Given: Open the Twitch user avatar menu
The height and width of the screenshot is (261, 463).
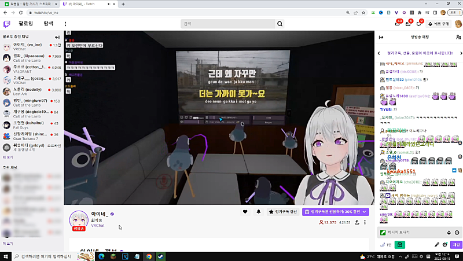Looking at the screenshot, I should click(458, 24).
